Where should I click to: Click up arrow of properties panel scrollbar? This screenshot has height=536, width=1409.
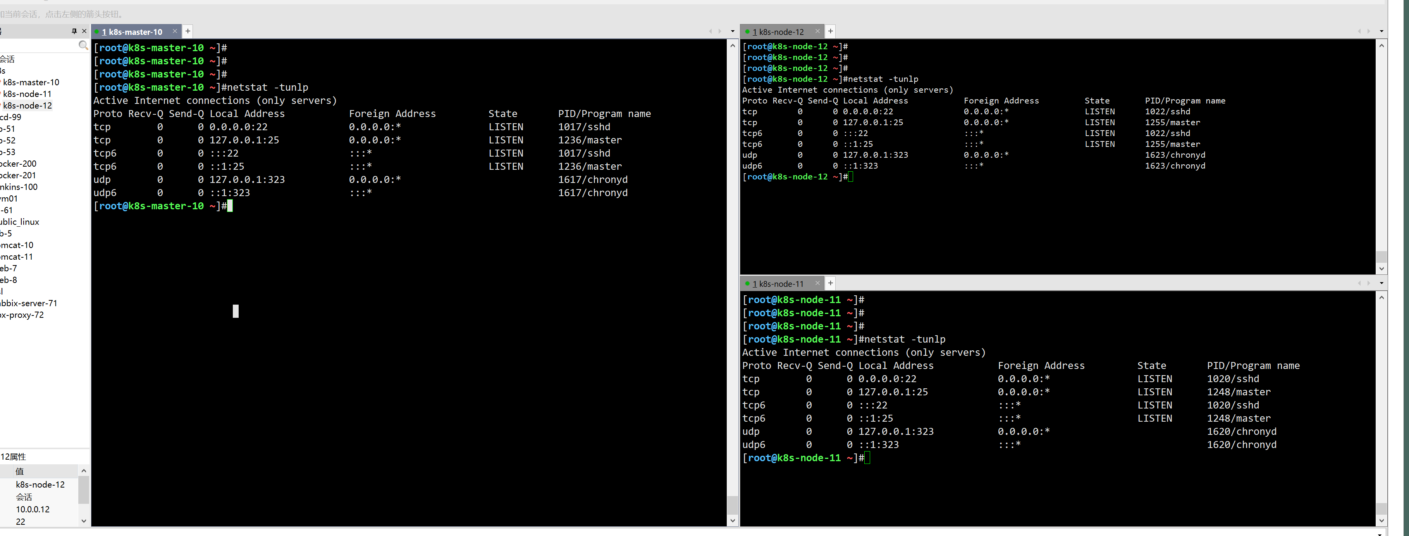tap(84, 471)
